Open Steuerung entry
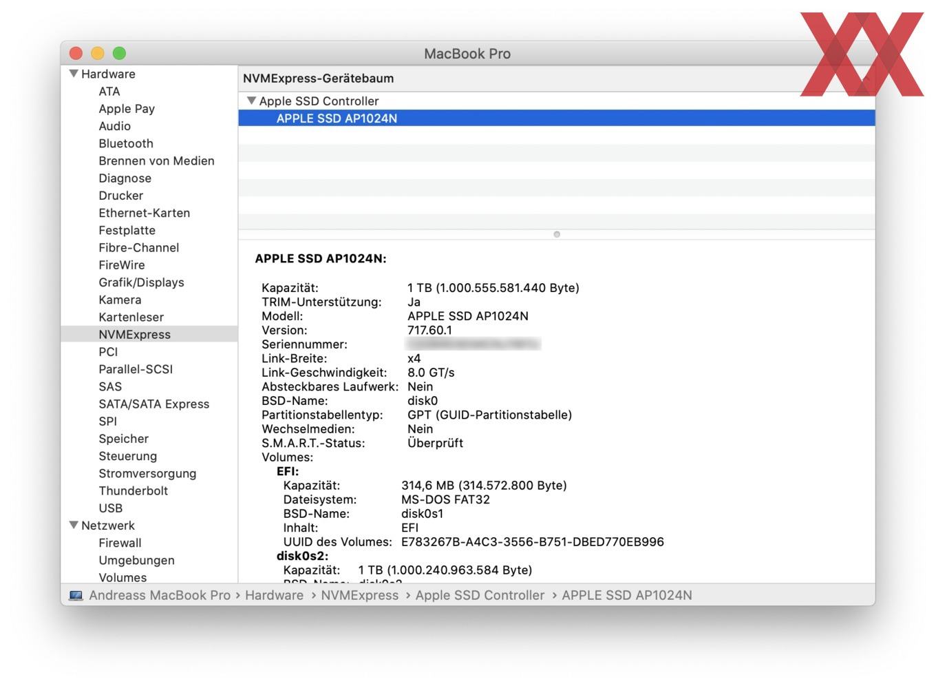Image resolution: width=936 pixels, height=686 pixels. (x=128, y=456)
